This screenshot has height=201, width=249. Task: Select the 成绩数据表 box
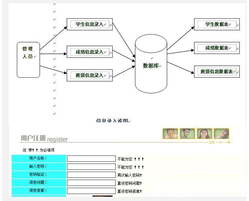pyautogui.click(x=217, y=48)
